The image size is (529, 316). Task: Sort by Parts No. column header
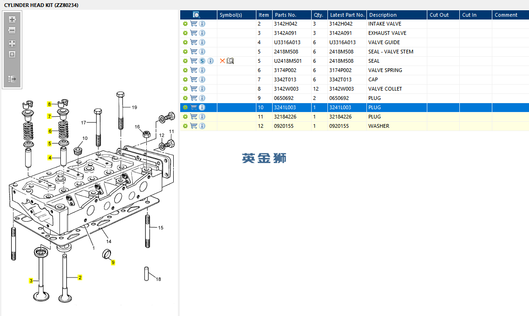292,15
